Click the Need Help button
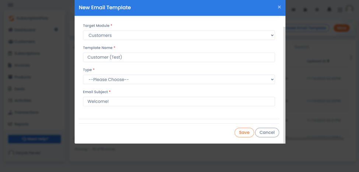 point(35,139)
